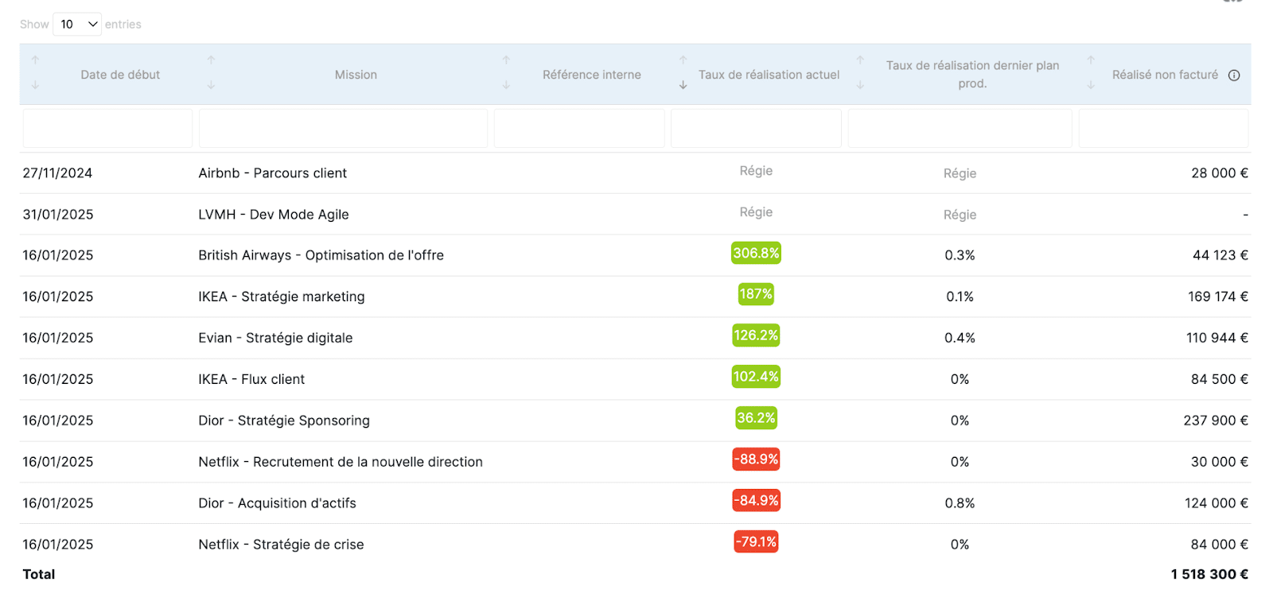1273x597 pixels.
Task: Click the 110 944 € amount
Action: (1217, 338)
